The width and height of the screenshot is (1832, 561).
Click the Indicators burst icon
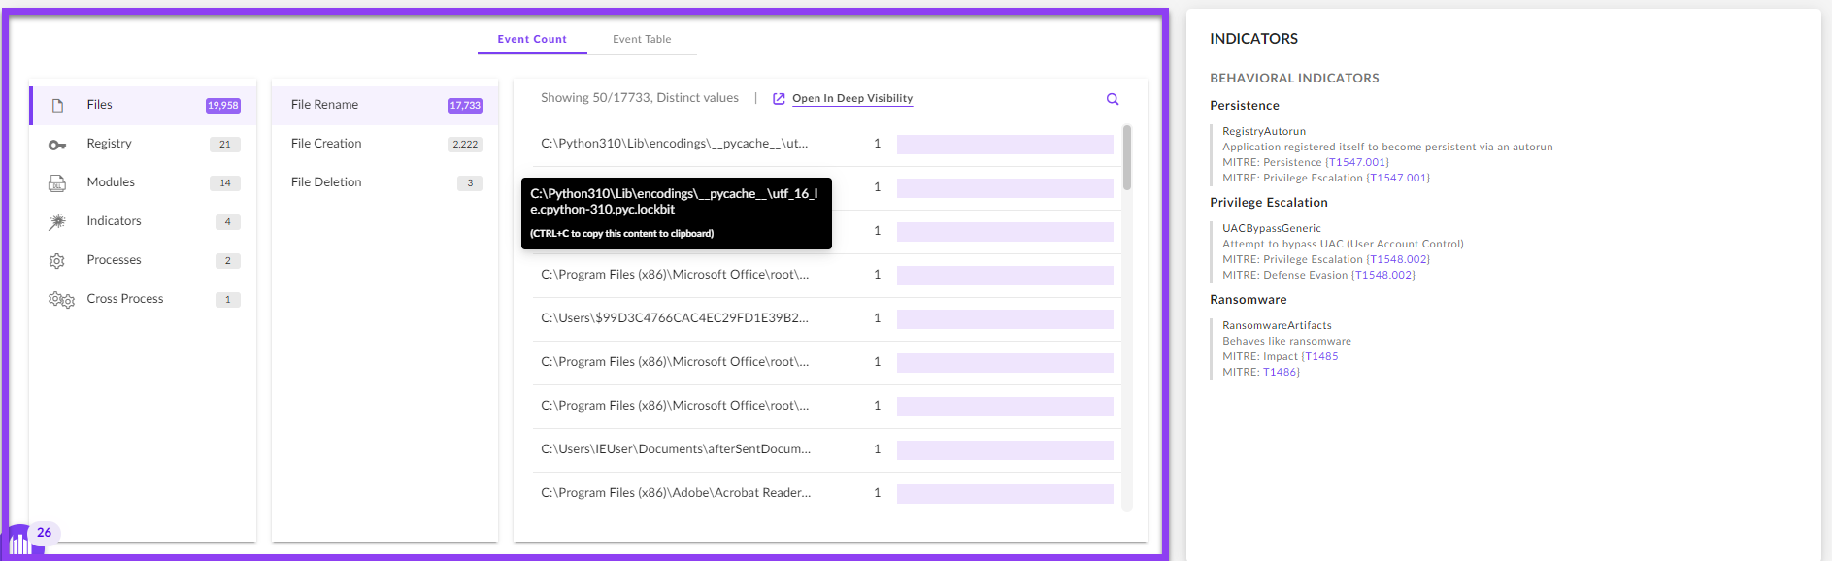coord(57,221)
